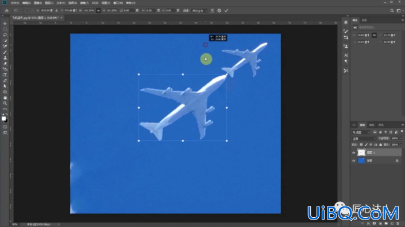Expand the layer opacity dropdown arrow
Viewport: 405px width, 227px height.
pyautogui.click(x=401, y=139)
